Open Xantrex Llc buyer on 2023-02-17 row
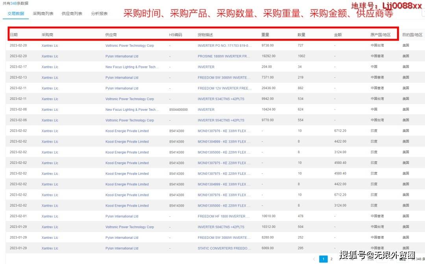 [50, 67]
